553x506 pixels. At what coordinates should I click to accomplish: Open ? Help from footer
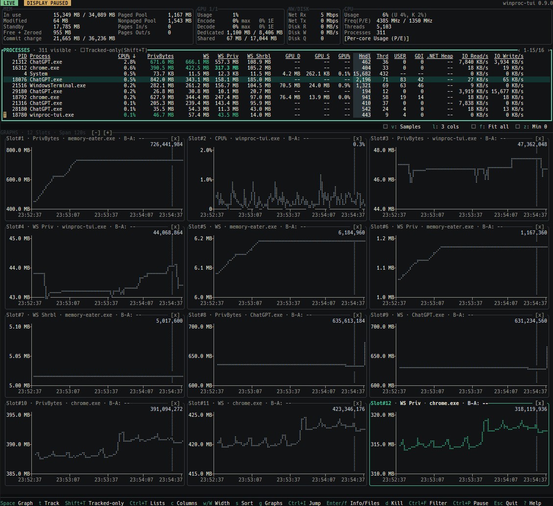tap(532, 503)
